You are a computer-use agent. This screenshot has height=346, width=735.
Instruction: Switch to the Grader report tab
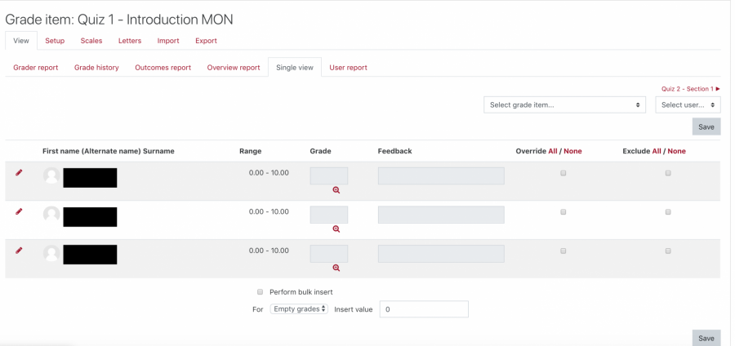(x=36, y=68)
